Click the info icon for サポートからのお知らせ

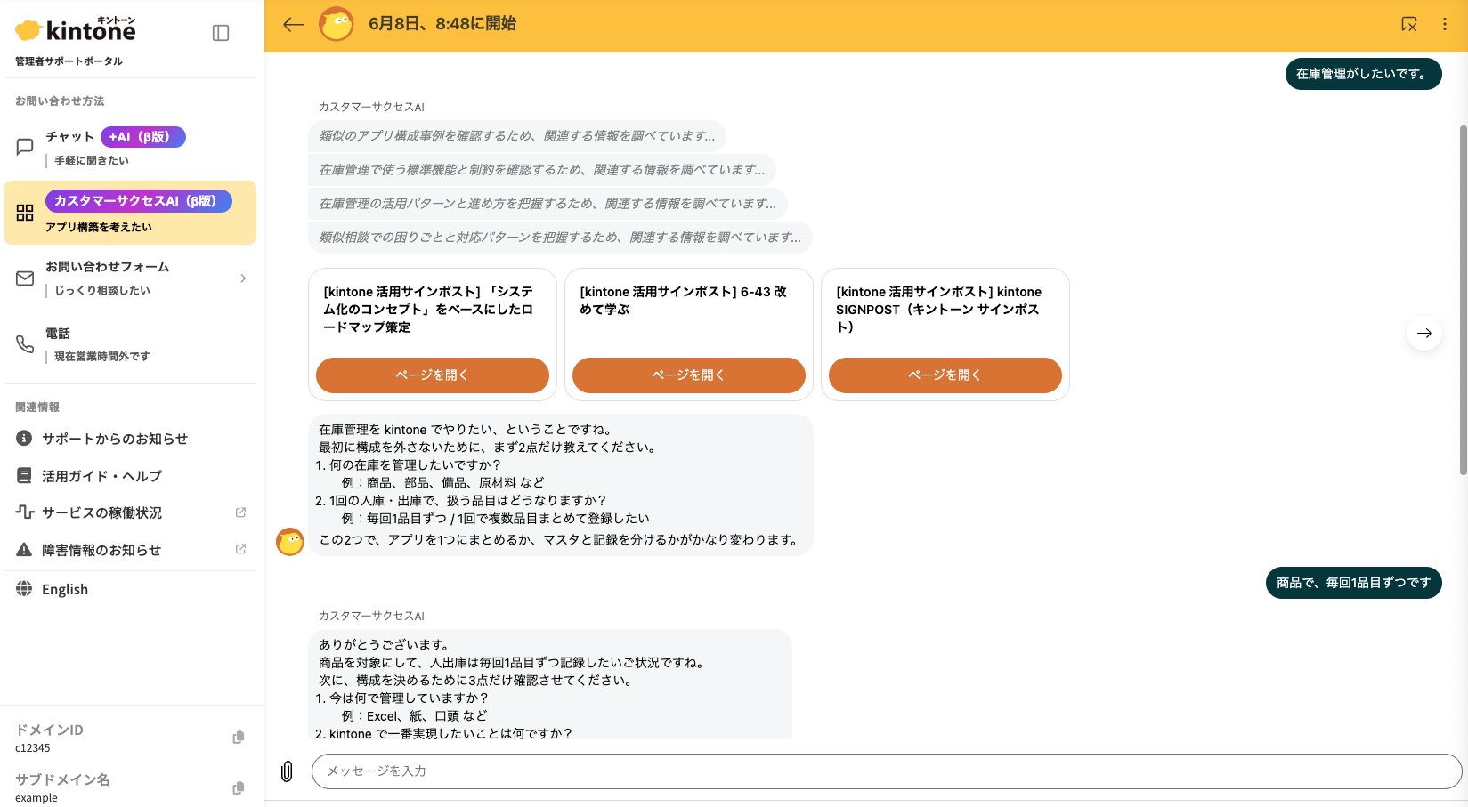pos(24,439)
